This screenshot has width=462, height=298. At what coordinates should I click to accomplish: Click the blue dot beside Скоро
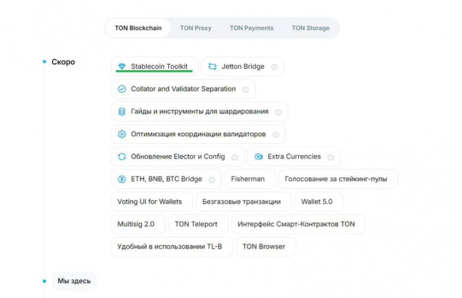coord(44,61)
